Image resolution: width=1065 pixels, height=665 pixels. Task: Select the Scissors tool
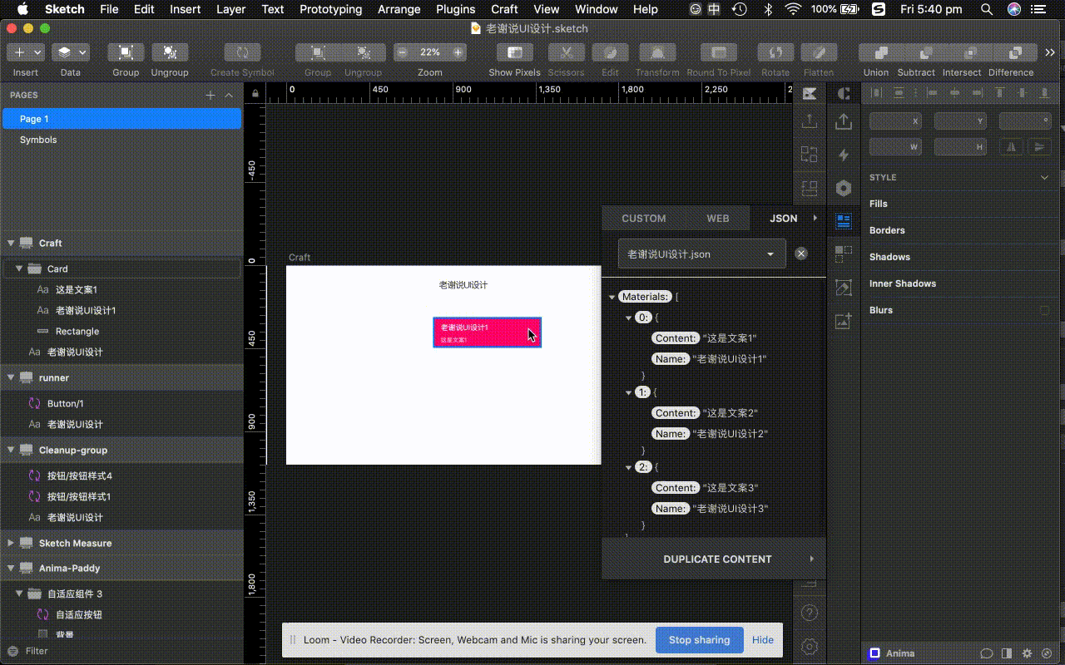click(566, 52)
